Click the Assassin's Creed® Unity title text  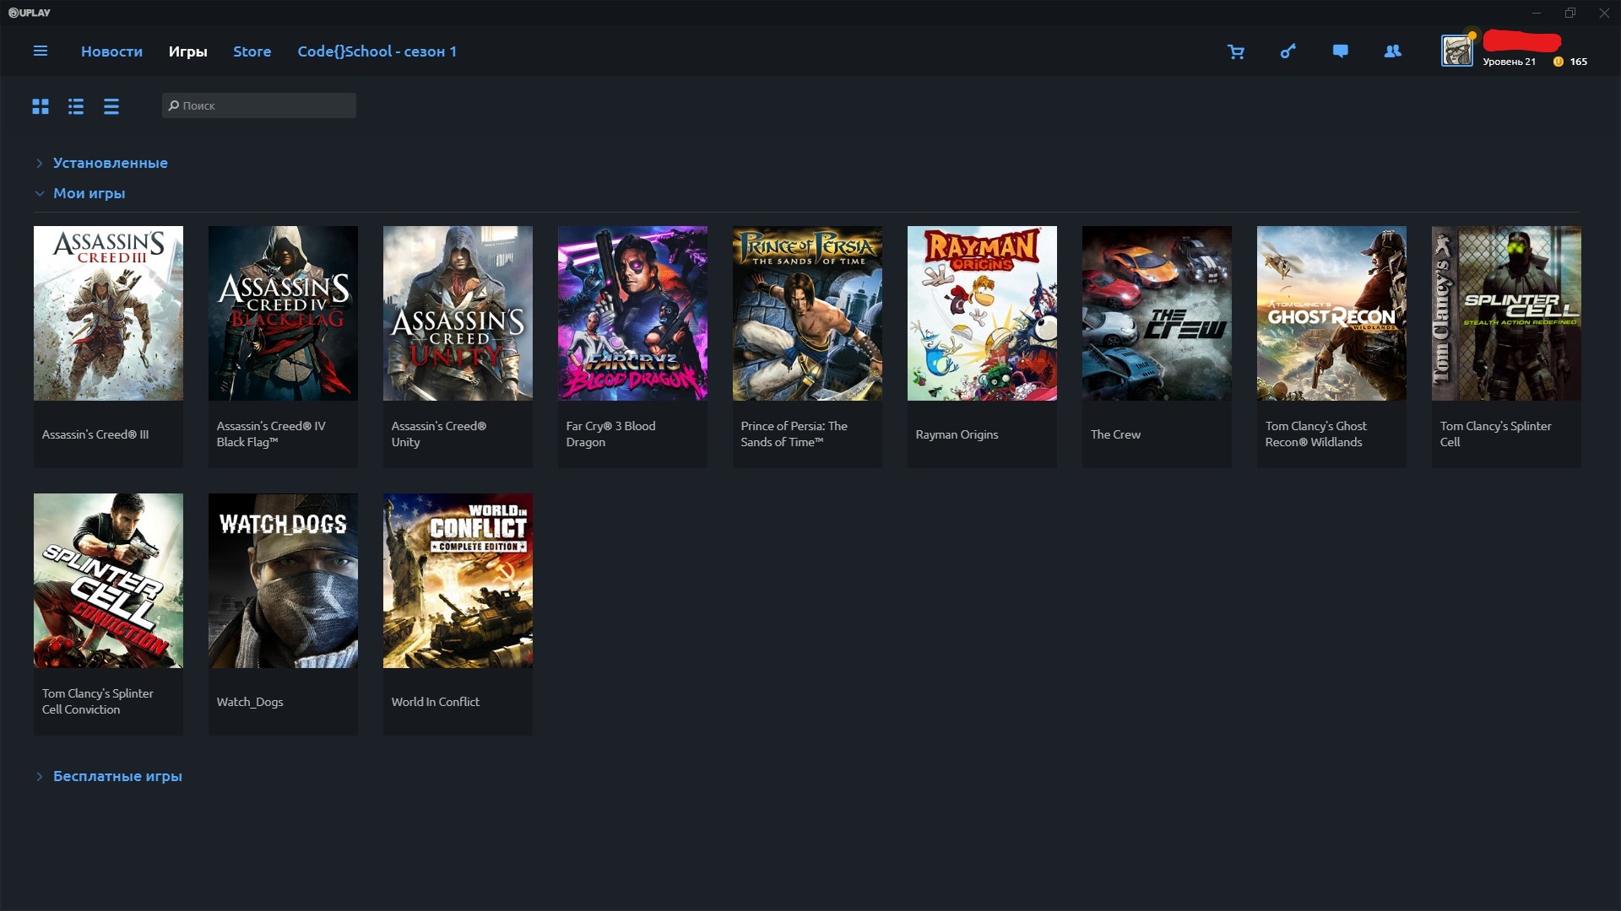click(439, 434)
